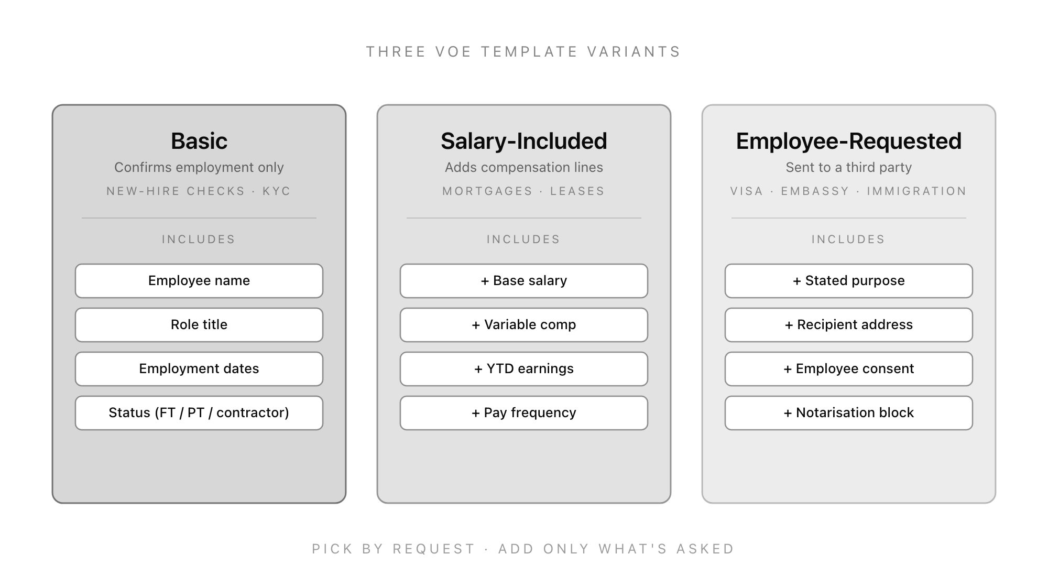Click the 'Three VOE Template Variants' title

(x=524, y=52)
